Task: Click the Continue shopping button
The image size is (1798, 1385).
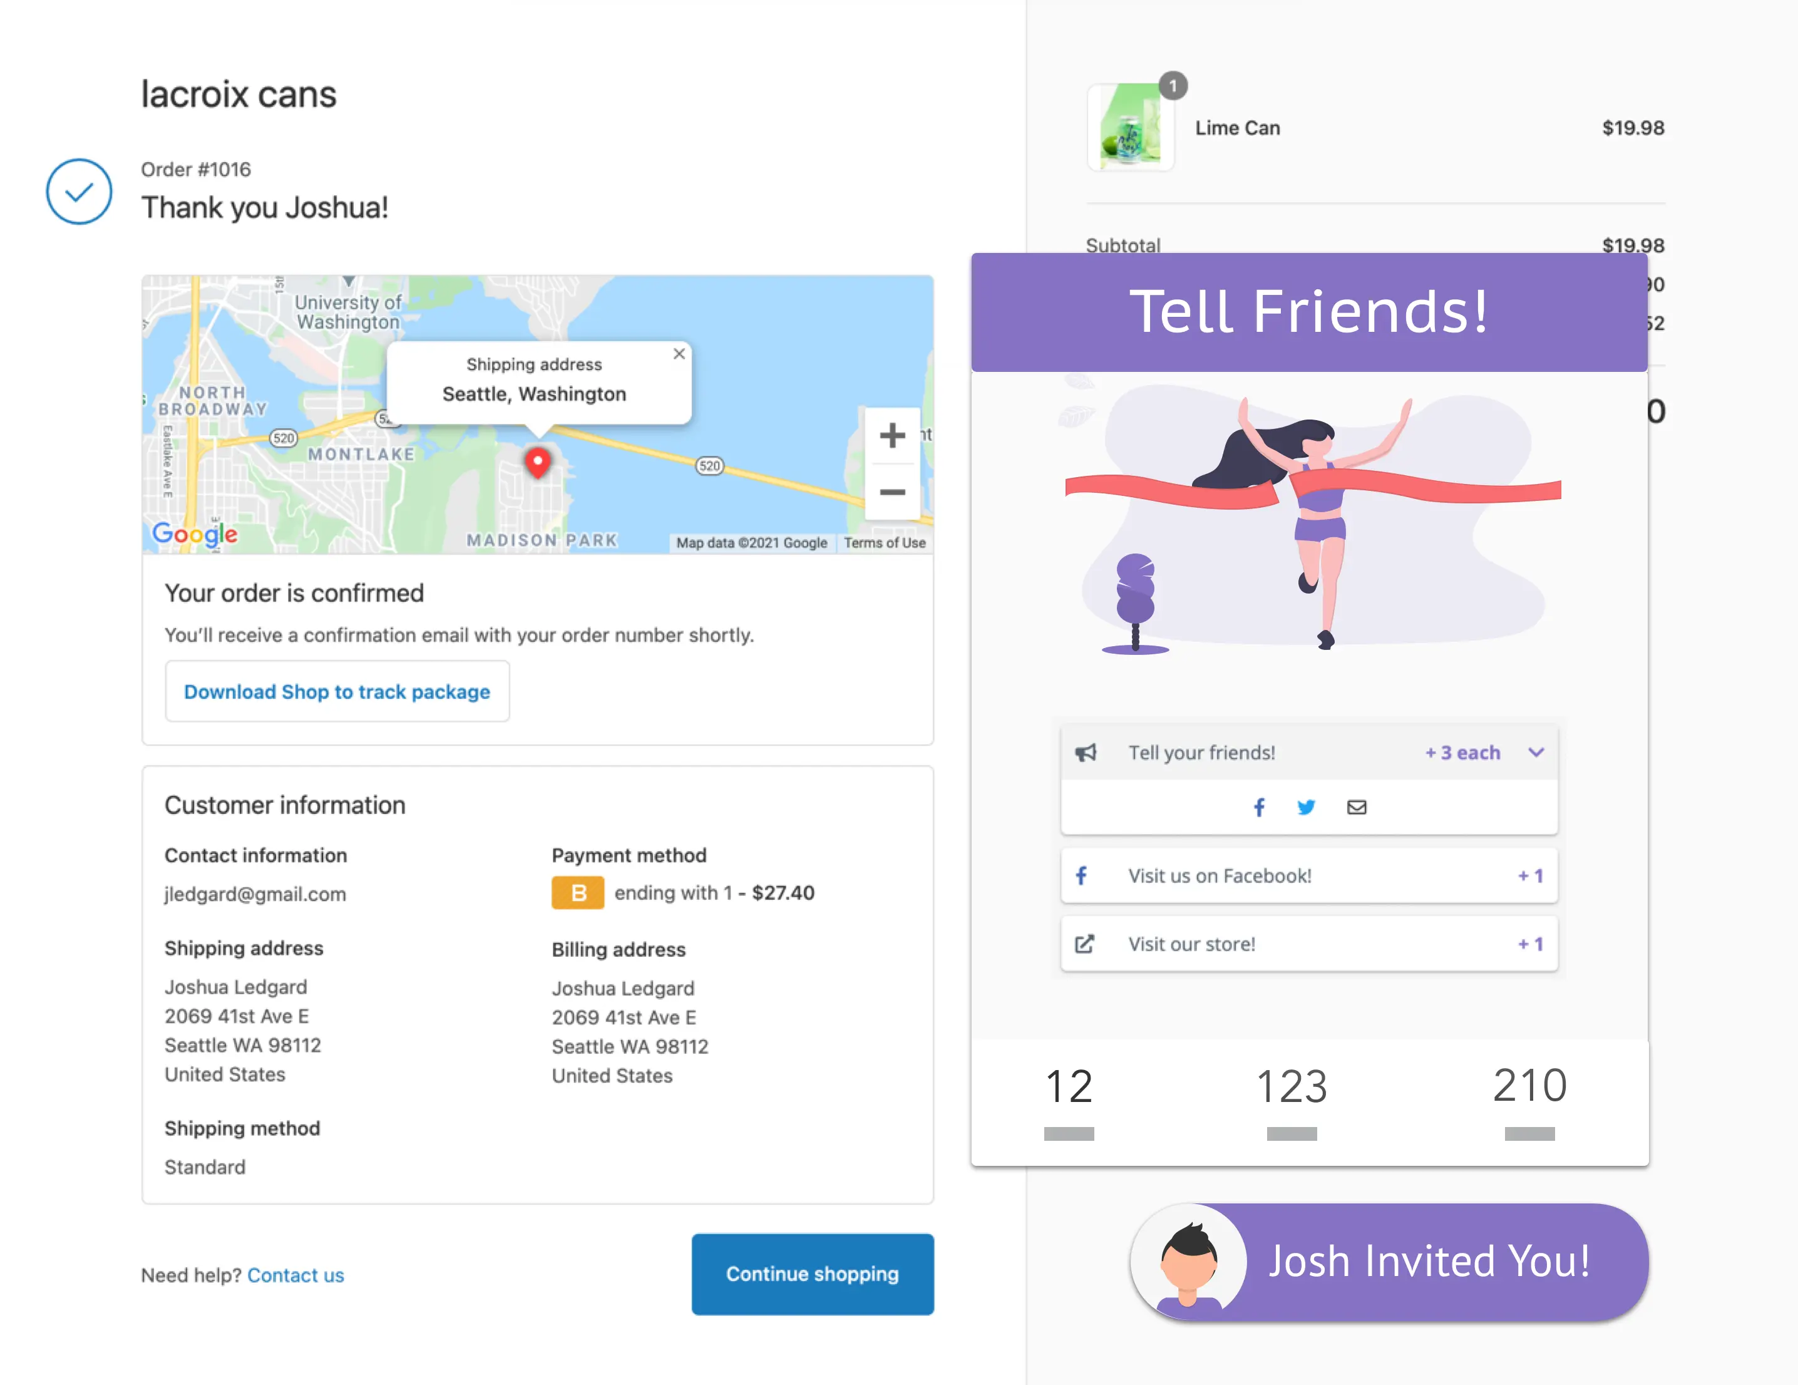Action: [x=812, y=1273]
